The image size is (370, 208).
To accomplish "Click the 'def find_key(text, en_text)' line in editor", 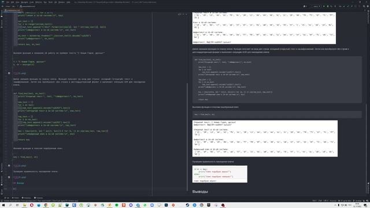I will [x=29, y=94].
